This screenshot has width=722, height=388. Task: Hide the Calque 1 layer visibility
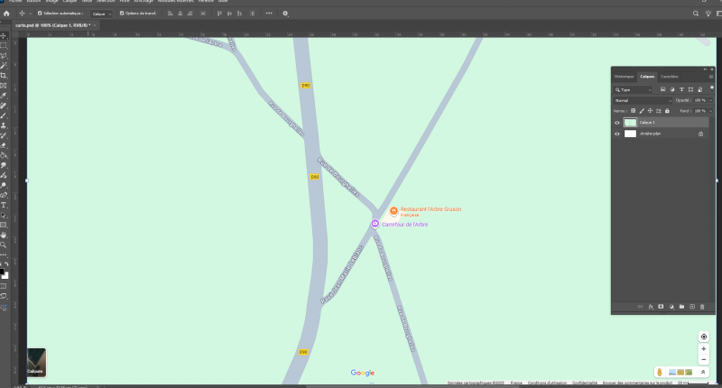coord(617,122)
